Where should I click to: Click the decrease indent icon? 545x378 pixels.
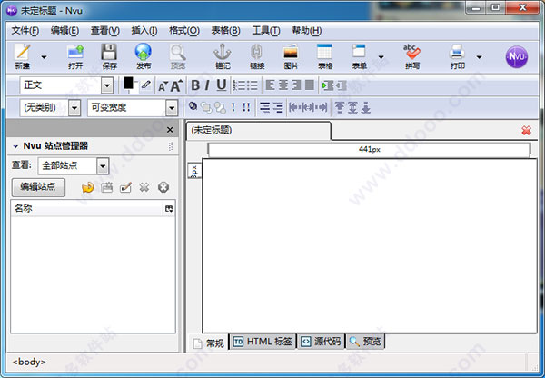click(342, 85)
